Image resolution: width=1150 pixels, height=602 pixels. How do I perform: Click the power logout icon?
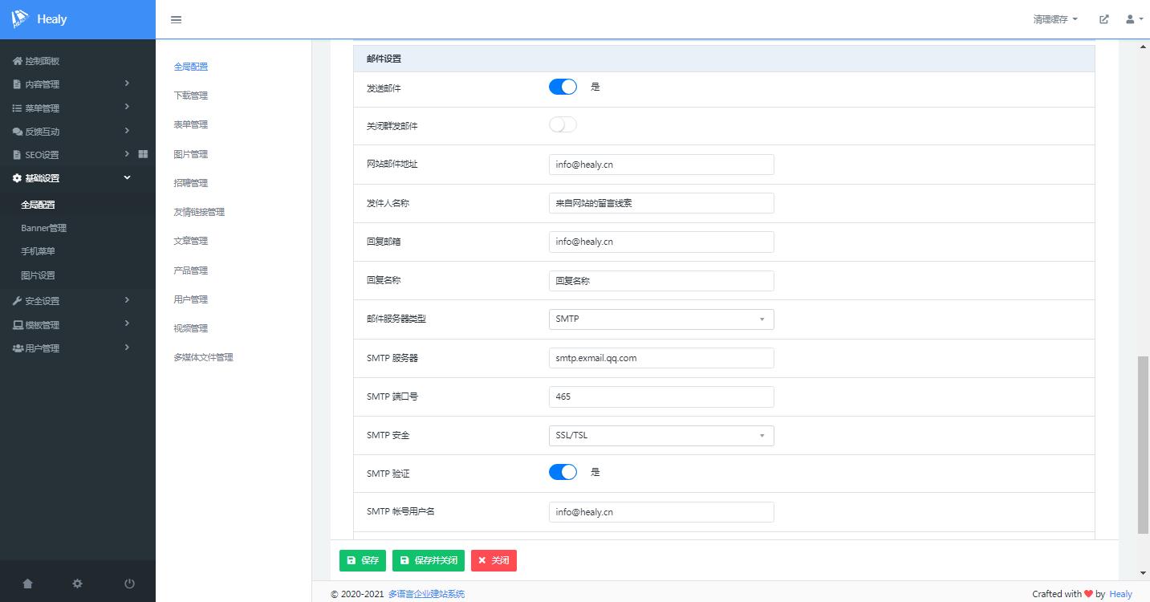tap(129, 584)
